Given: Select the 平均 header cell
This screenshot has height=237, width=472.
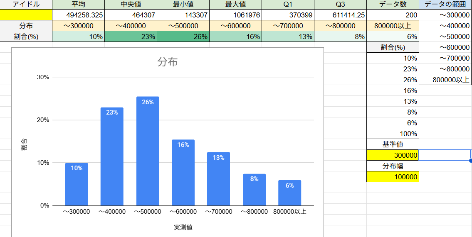Looking at the screenshot, I should click(x=79, y=5).
